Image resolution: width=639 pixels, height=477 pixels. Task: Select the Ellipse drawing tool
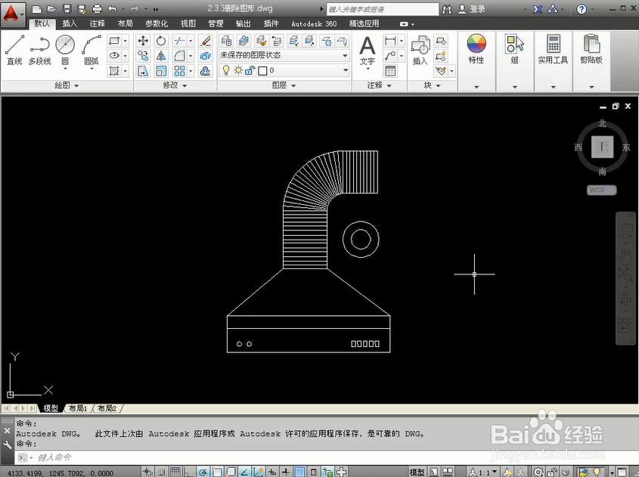point(114,55)
